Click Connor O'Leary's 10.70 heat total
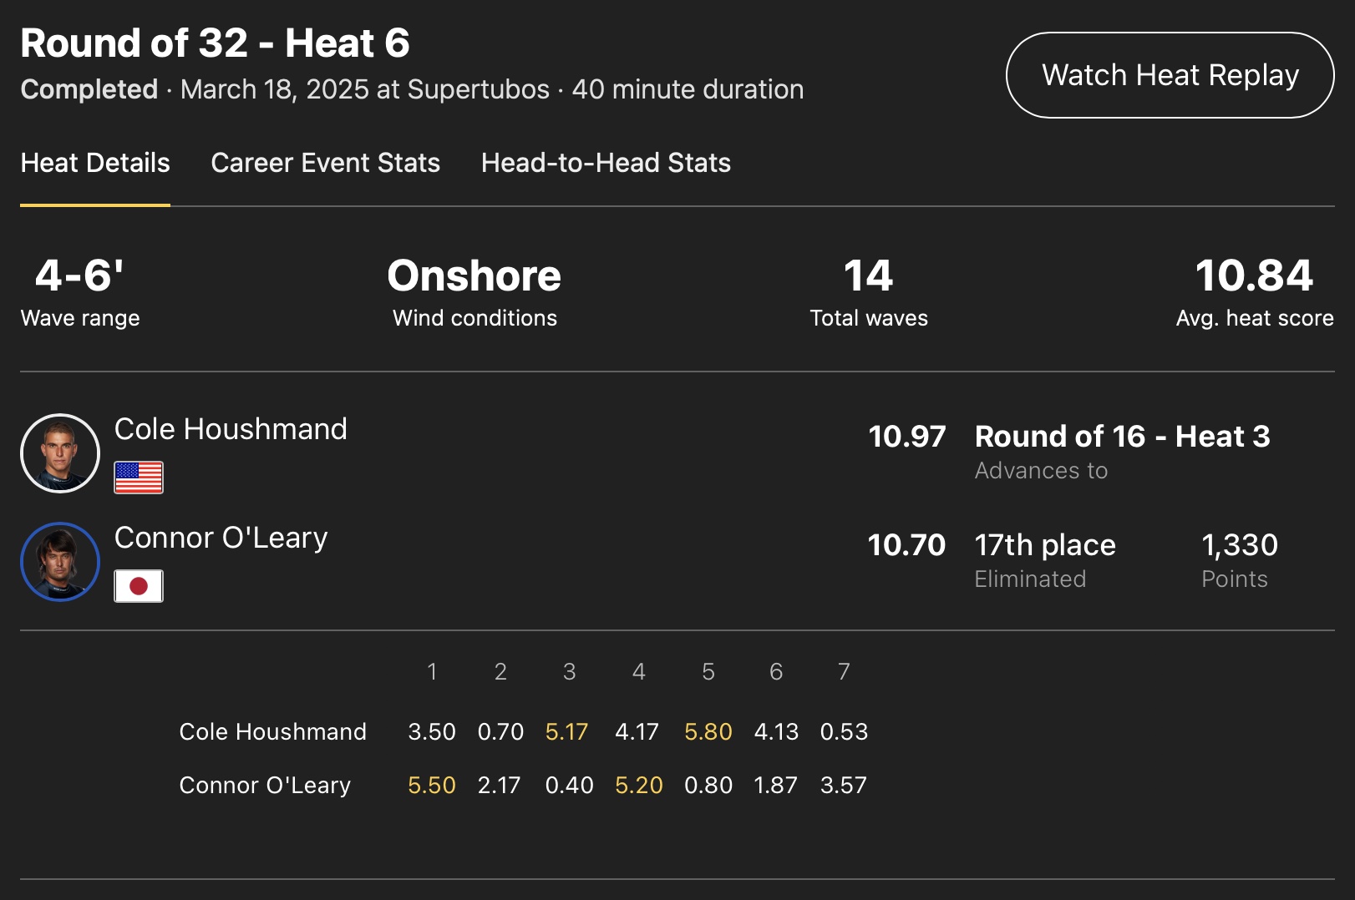This screenshot has width=1355, height=900. click(x=906, y=545)
